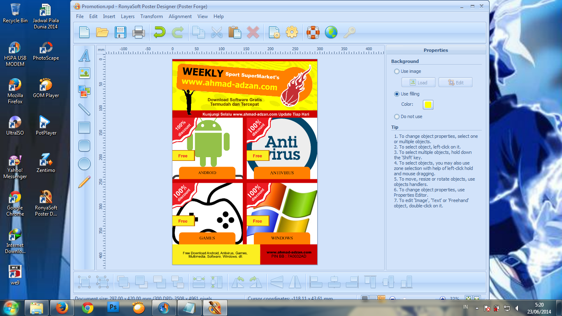Select the Ellipse shape tool
Screen dimensions: 562x316
click(84, 164)
